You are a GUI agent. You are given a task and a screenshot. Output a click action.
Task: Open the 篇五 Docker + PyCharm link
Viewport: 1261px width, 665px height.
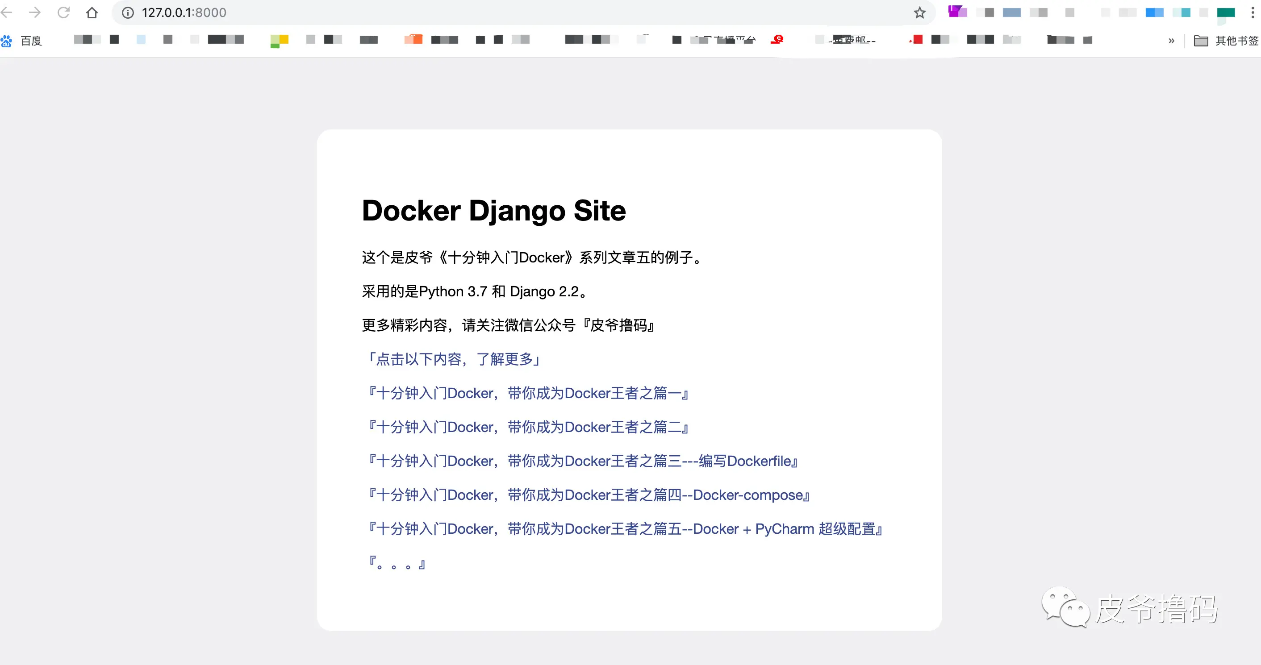tap(625, 528)
